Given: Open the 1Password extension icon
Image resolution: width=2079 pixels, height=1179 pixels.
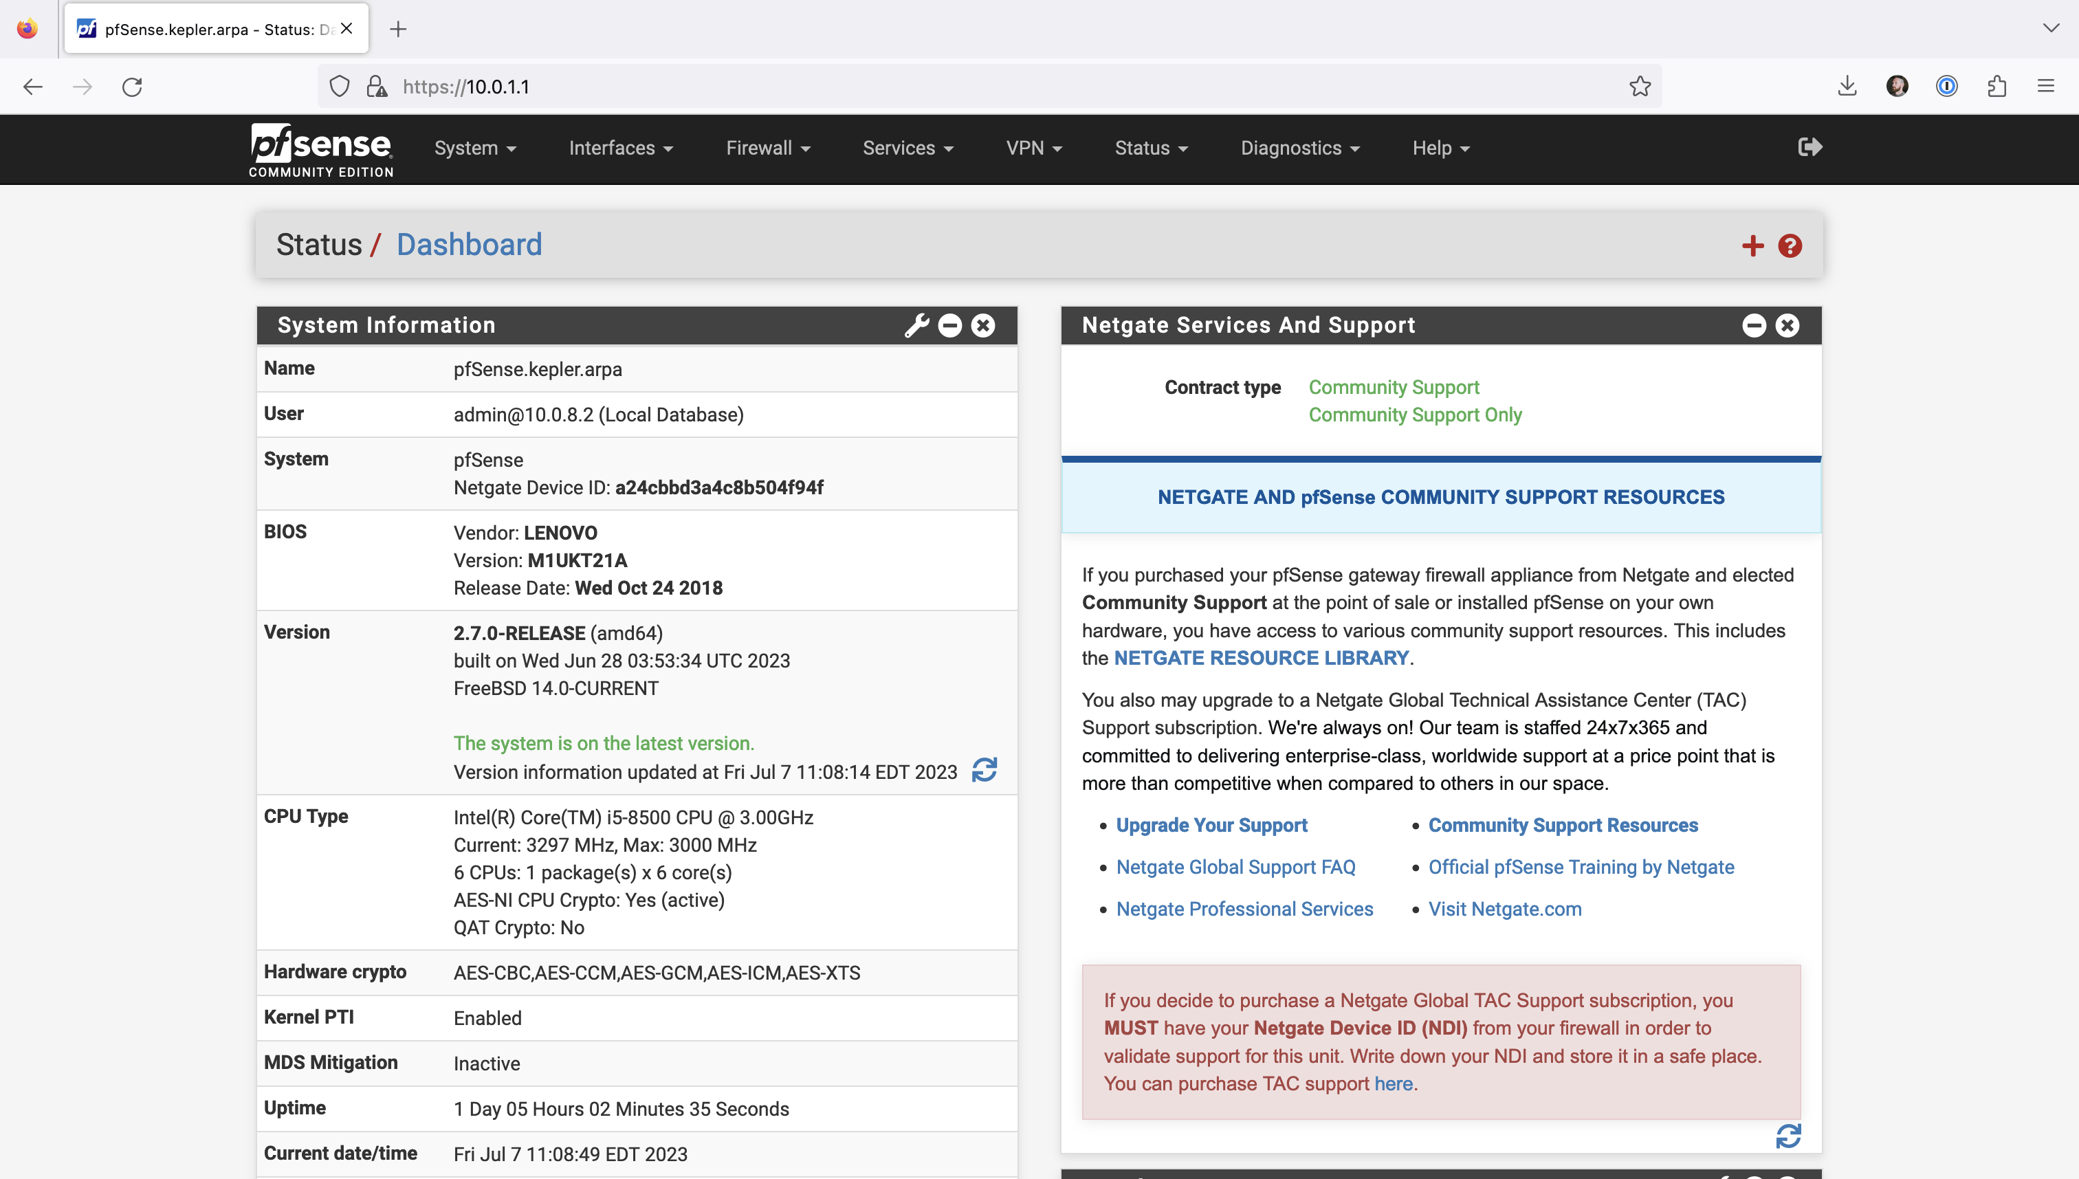Looking at the screenshot, I should coord(1946,86).
